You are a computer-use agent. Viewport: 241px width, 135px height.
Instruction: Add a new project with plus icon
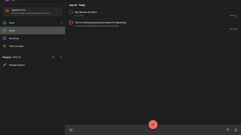53,57
